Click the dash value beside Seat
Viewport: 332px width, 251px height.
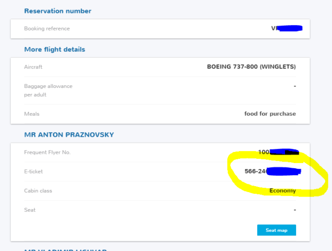pyautogui.click(x=294, y=210)
